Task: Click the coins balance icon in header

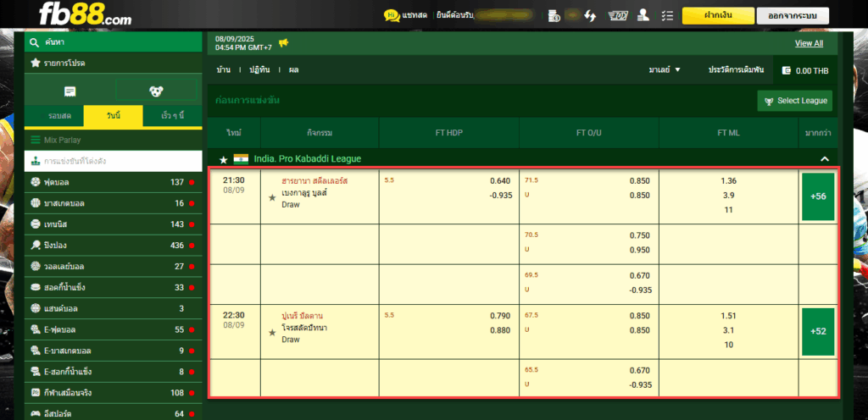Action: click(x=554, y=15)
